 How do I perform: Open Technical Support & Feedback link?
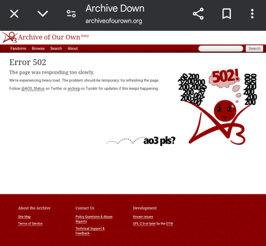click(x=90, y=231)
